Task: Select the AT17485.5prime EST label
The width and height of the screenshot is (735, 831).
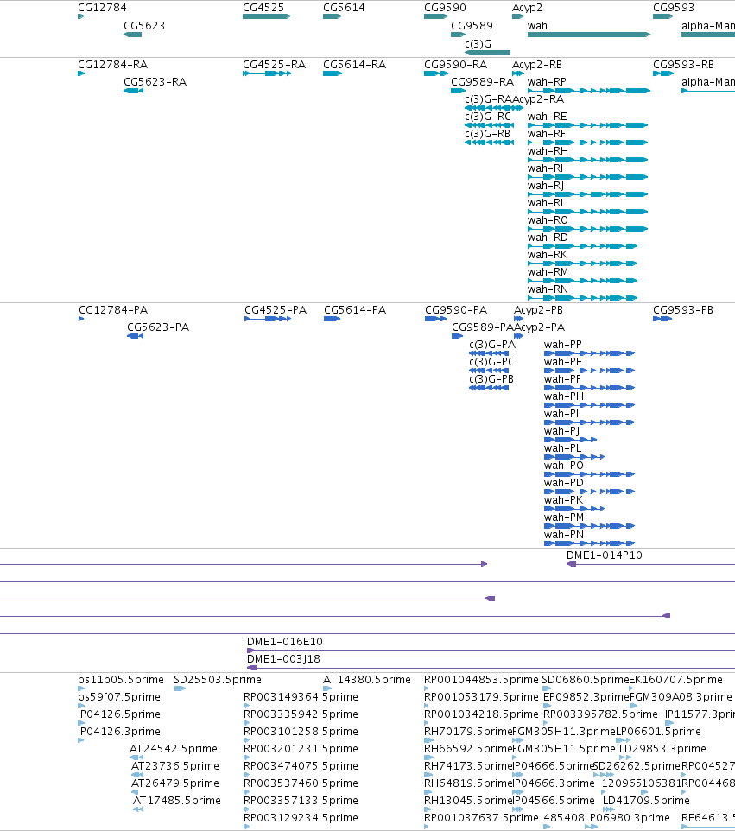Action: pyautogui.click(x=177, y=800)
